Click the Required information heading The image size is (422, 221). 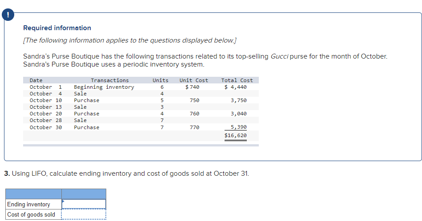click(x=57, y=28)
